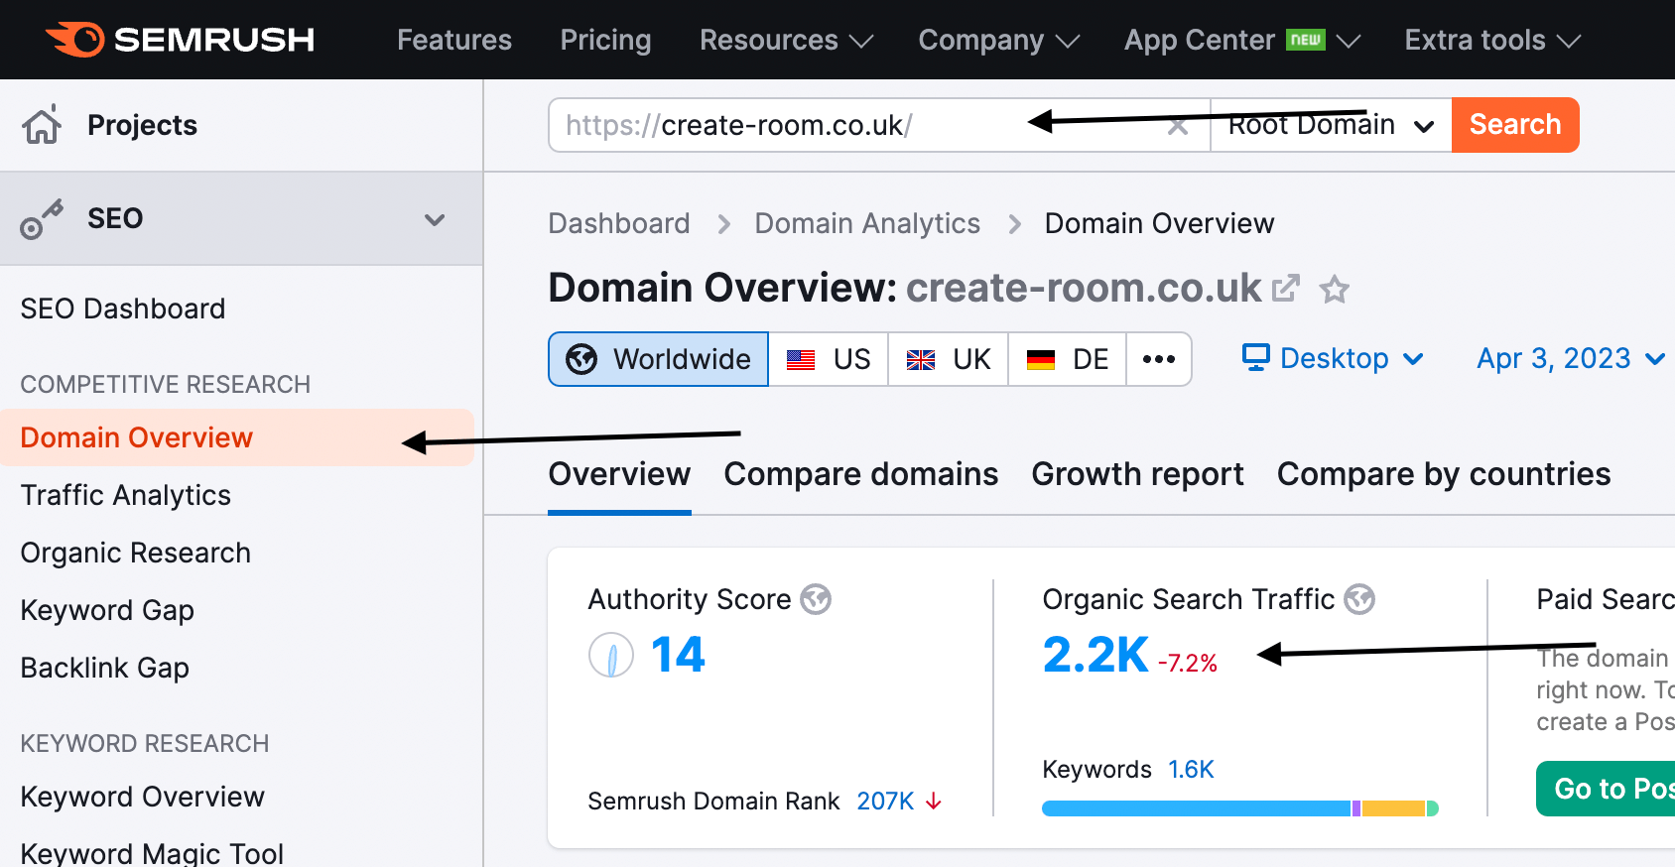Click the 2.2K organic traffic value

(x=1095, y=655)
